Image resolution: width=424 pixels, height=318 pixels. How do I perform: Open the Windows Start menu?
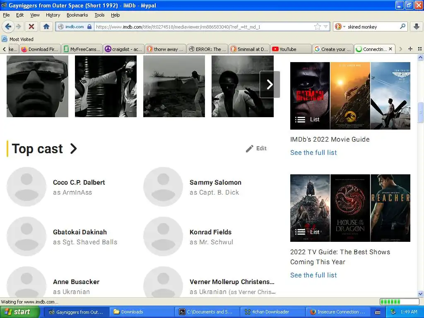pyautogui.click(x=20, y=312)
